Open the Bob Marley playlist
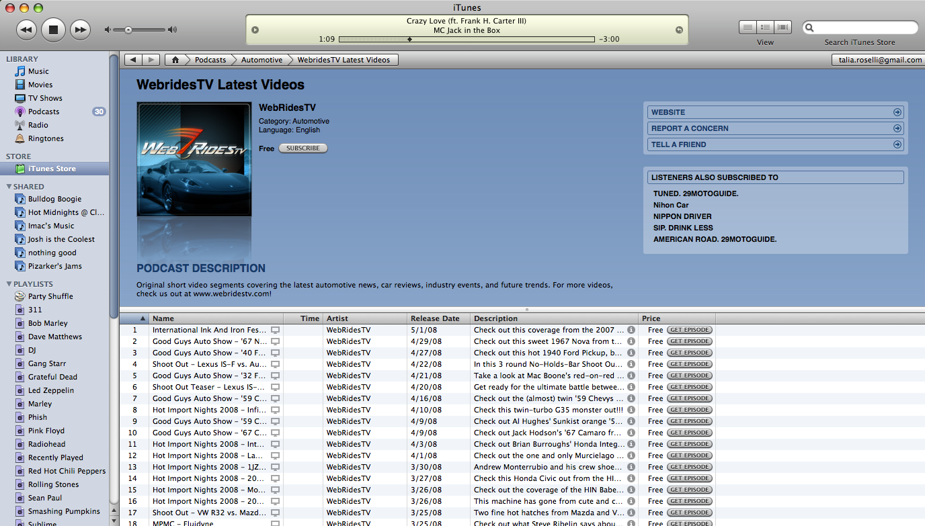 (48, 323)
